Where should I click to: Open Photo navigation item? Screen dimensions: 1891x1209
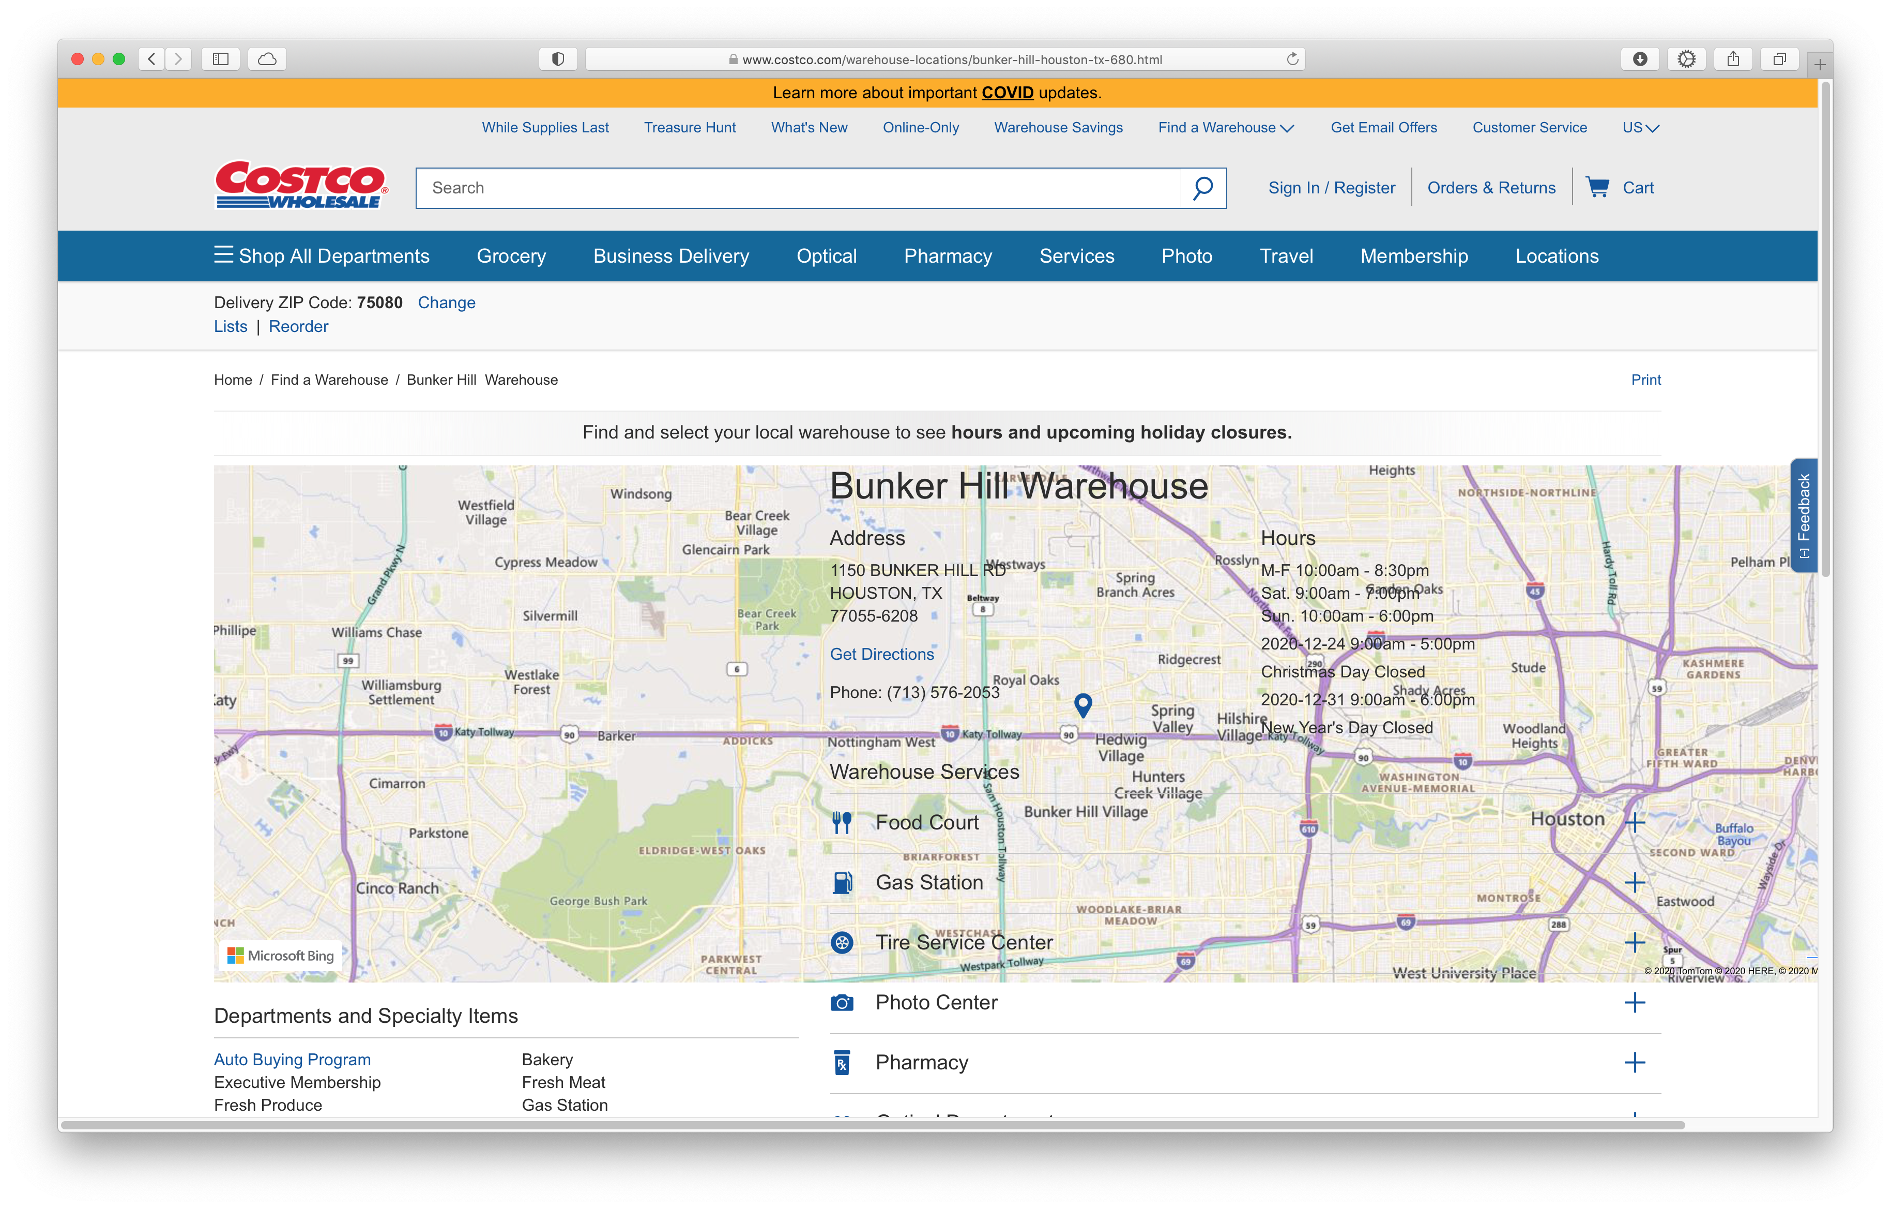(x=1186, y=256)
